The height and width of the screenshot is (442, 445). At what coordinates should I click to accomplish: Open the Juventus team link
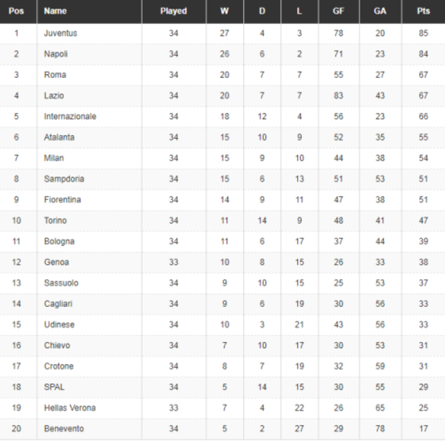(60, 33)
